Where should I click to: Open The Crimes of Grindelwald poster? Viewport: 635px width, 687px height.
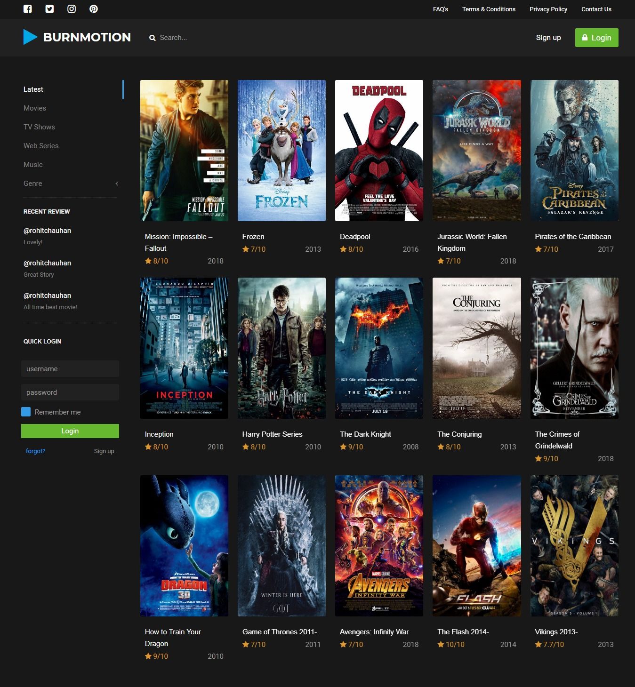tap(574, 348)
